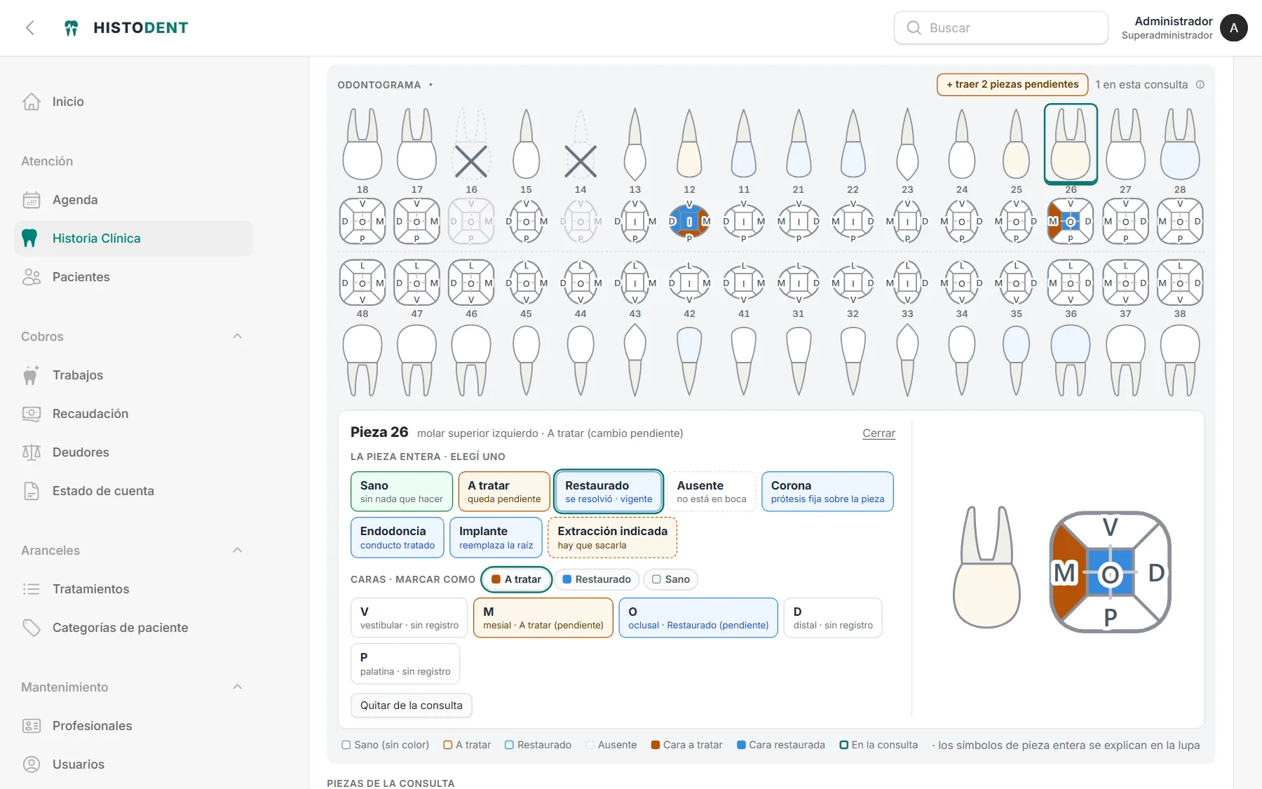This screenshot has width=1262, height=789.
Task: Click the back arrow icon
Action: pos(29,28)
